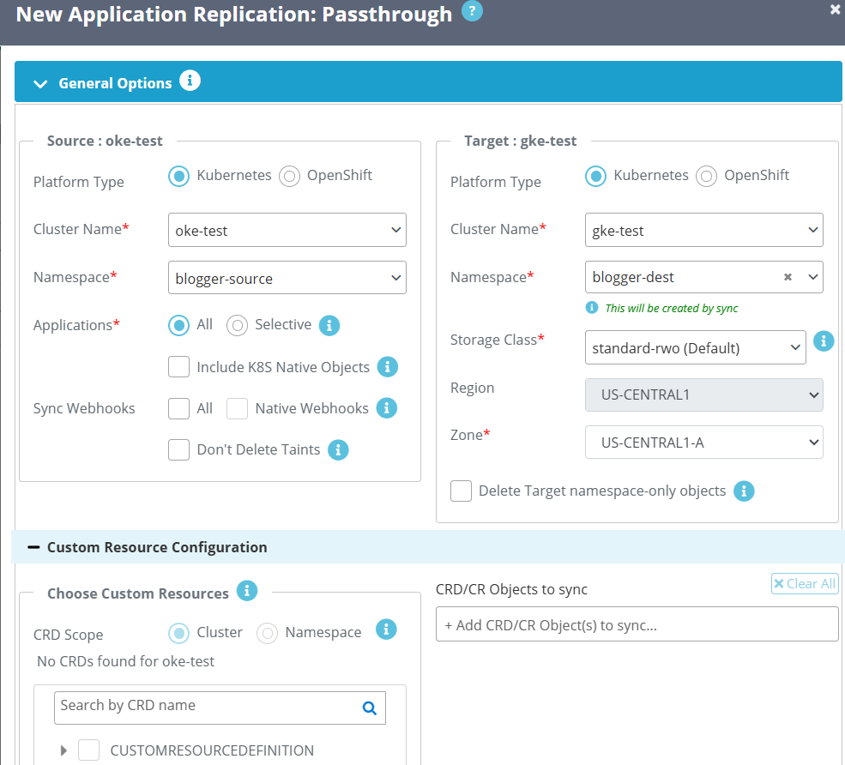Select Cluster CRD scope radio button
Image resolution: width=845 pixels, height=765 pixels.
179,634
